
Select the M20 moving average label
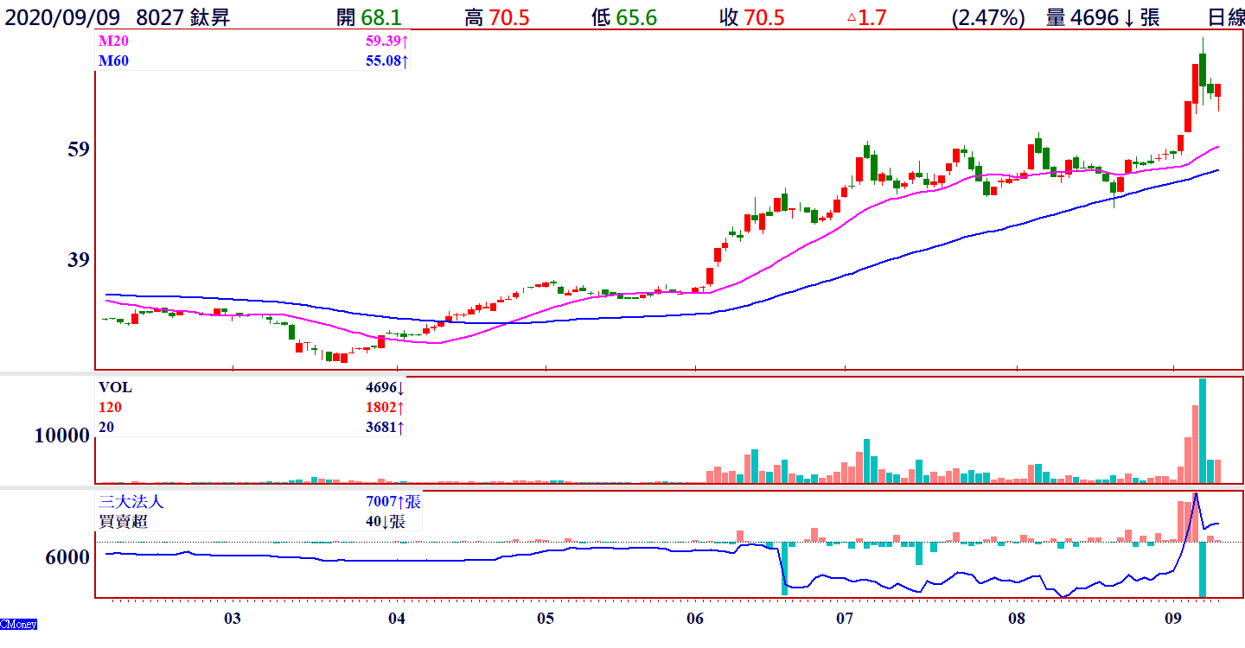pos(112,41)
